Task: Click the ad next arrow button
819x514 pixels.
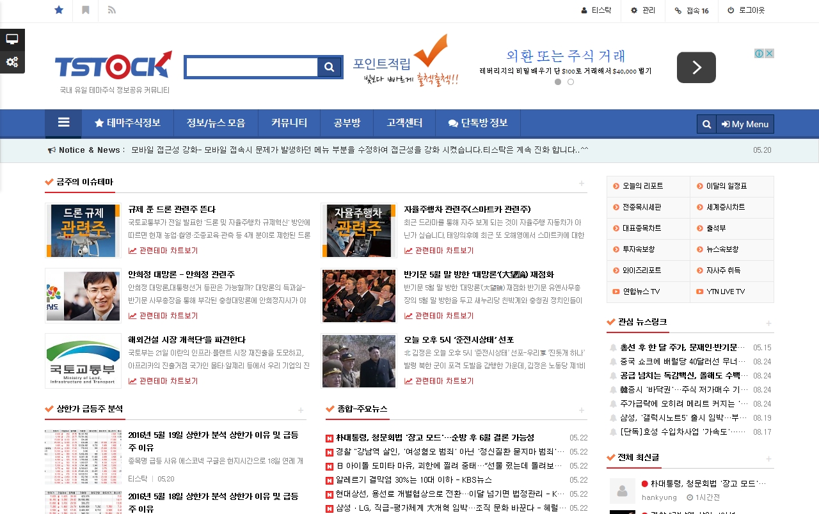Action: (696, 67)
